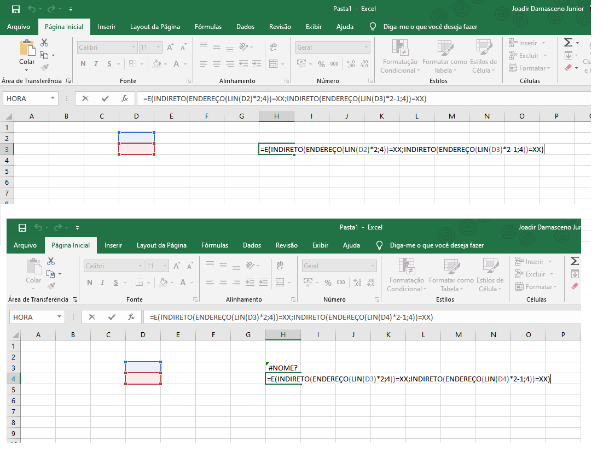Image resolution: width=615 pixels, height=459 pixels.
Task: Click Cut scissors icon in top window
Action: (44, 42)
